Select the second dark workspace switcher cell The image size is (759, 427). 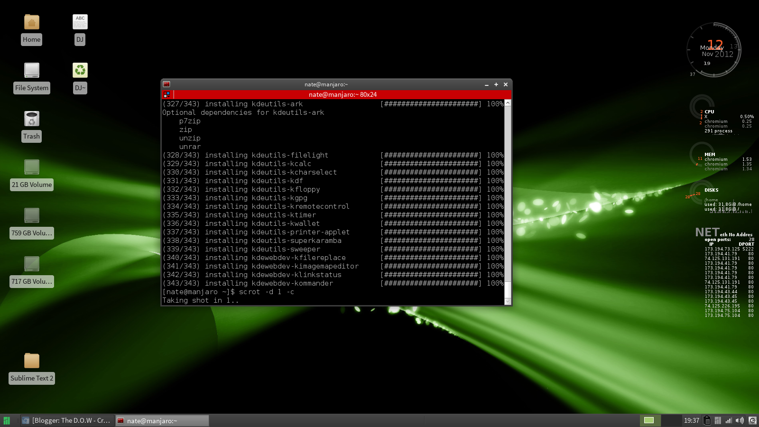671,420
